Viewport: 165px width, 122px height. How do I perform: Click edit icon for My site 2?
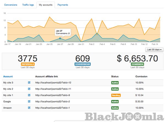[x=29, y=89]
